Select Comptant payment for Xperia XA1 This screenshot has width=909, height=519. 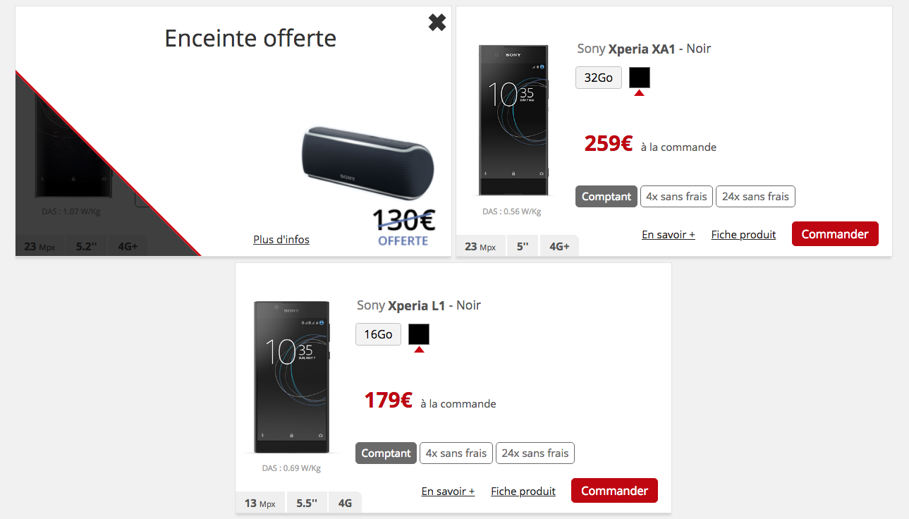pos(606,197)
